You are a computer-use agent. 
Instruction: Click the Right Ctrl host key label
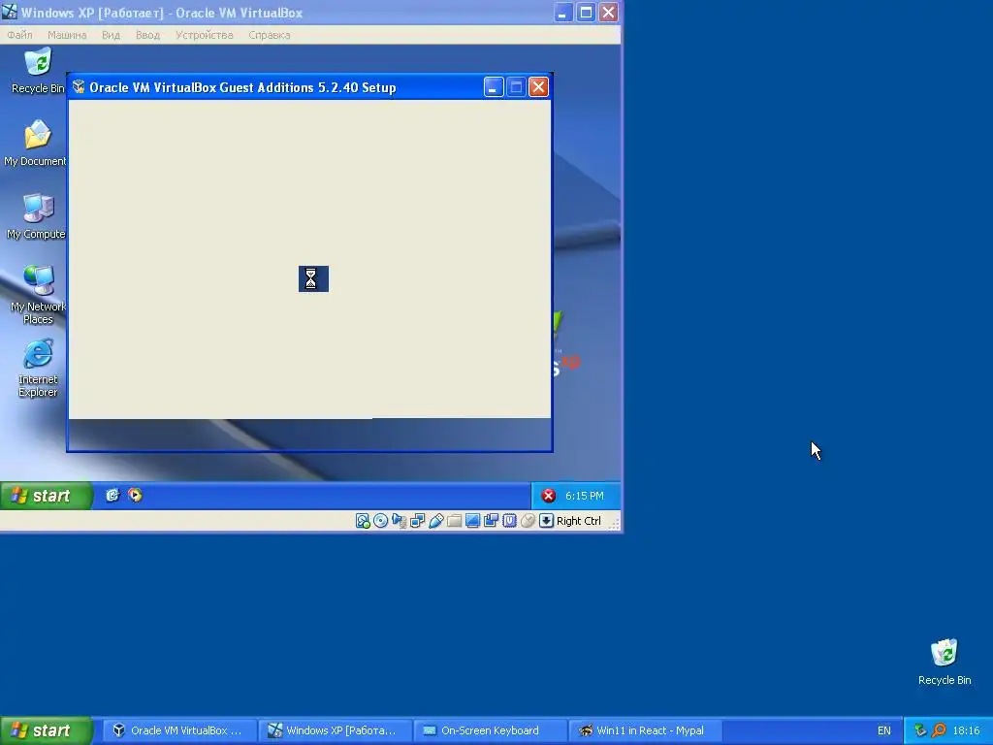coord(579,521)
